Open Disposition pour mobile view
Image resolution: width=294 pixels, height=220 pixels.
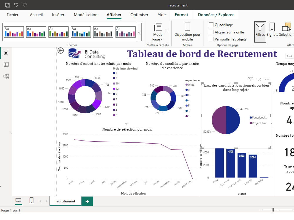pos(188,32)
